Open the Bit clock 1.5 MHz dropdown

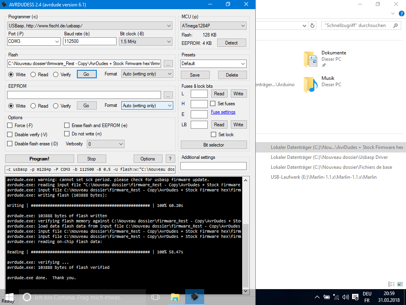click(146, 41)
